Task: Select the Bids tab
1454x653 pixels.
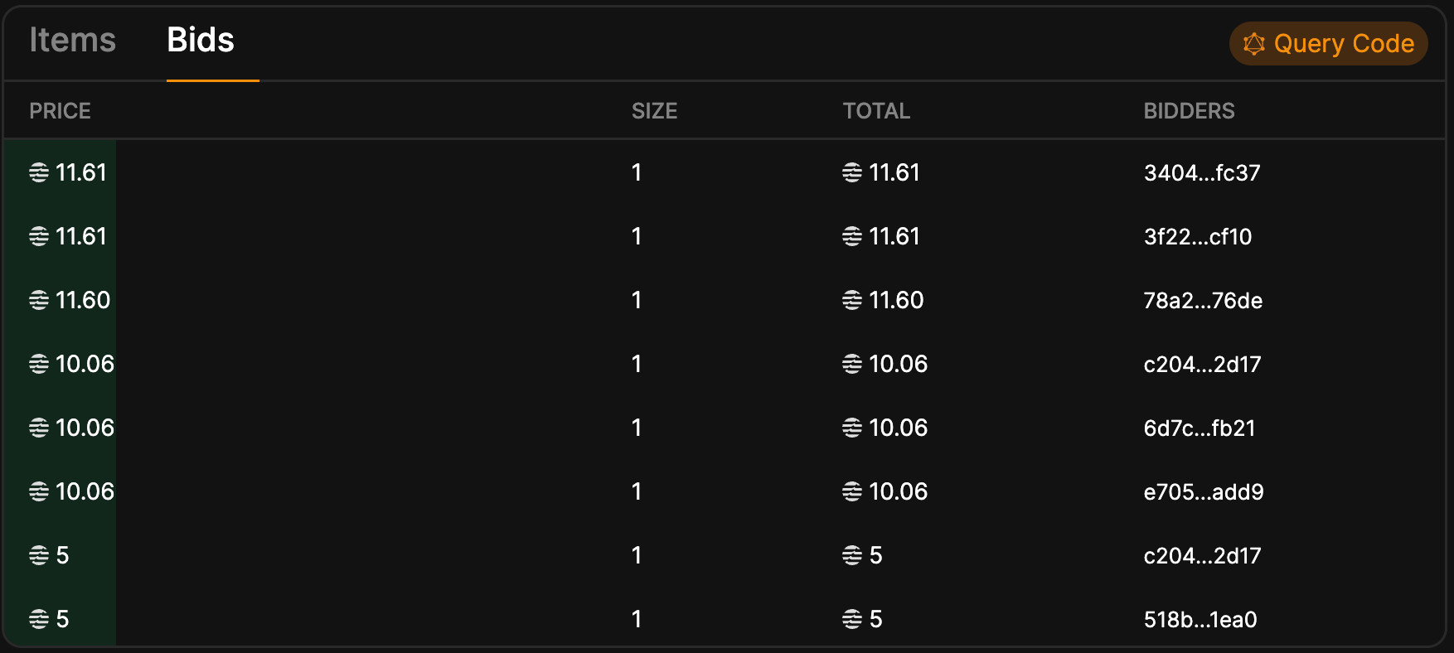Action: 201,40
